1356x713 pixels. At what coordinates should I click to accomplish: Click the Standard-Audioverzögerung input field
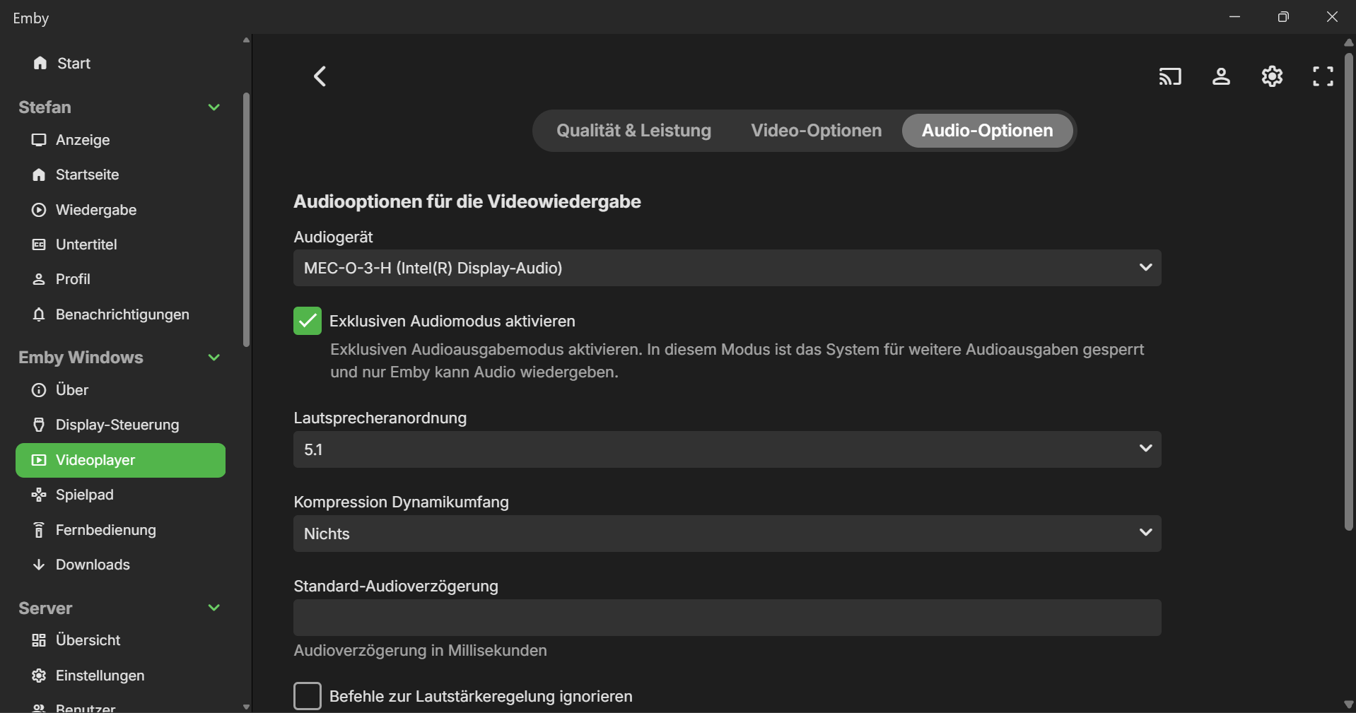pos(727,618)
